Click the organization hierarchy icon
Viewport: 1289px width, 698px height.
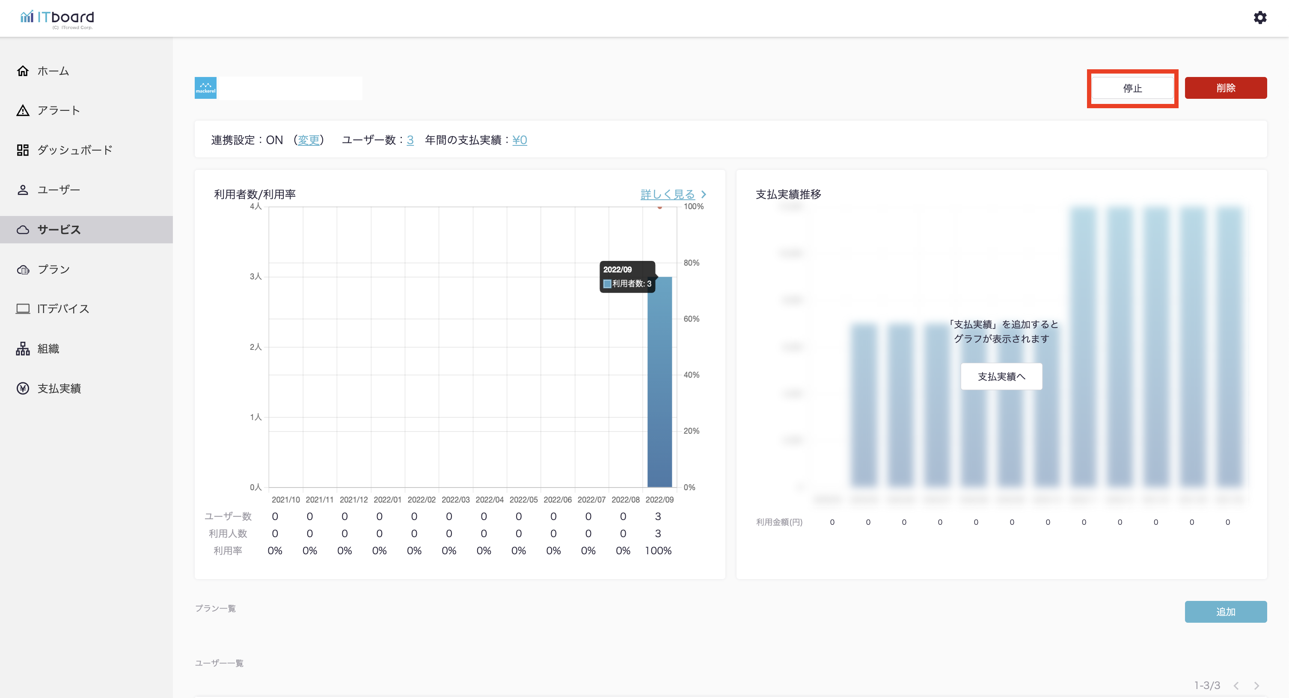coord(23,349)
